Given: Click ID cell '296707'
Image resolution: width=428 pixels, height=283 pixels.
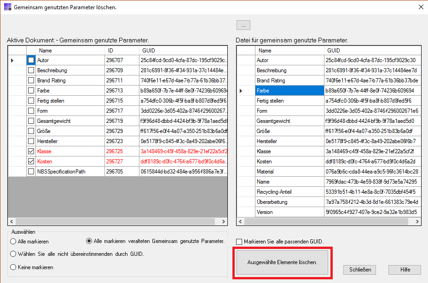Looking at the screenshot, I should click(122, 60).
